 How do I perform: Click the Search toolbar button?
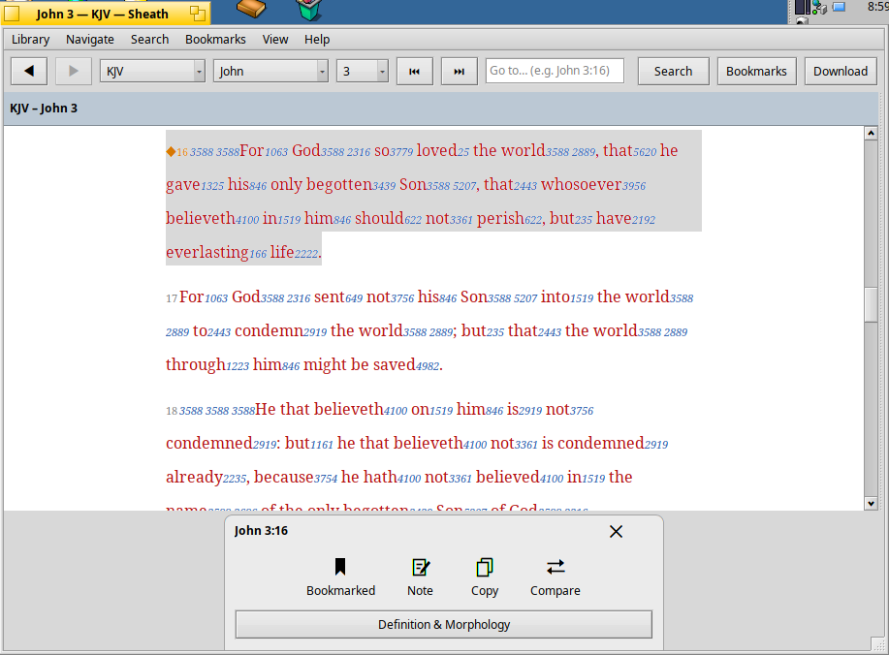tap(673, 72)
